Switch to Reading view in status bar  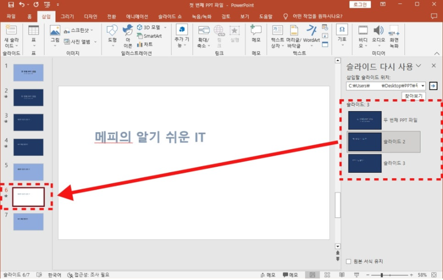click(342, 274)
